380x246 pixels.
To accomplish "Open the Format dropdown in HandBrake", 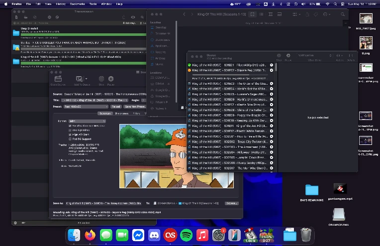I will [87, 121].
